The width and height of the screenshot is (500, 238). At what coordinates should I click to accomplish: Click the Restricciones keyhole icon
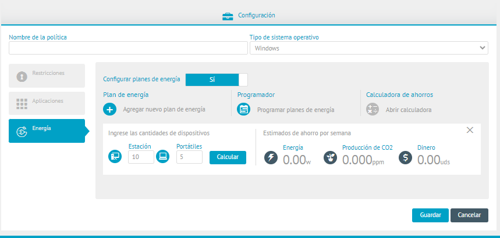point(22,77)
